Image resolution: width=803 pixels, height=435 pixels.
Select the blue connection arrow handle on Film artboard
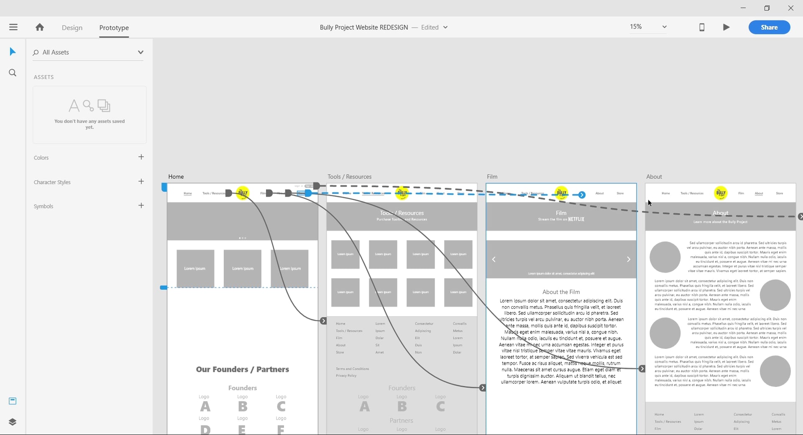(582, 195)
